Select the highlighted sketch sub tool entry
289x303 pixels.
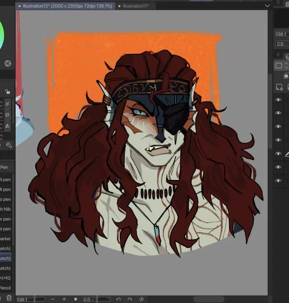6,258
